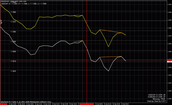Image resolution: width=172 pixels, height=105 pixels.
Task: Click overlay price label 1.1375
Action: tap(13, 22)
